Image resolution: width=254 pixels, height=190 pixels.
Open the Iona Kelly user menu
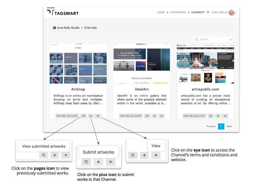(220, 12)
